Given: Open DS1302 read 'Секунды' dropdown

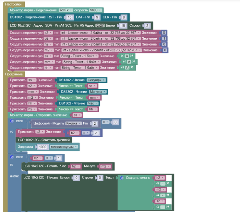Looking at the screenshot, I should tap(96, 80).
